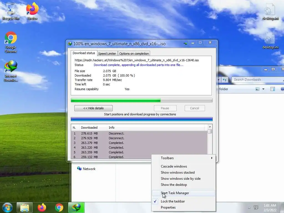Select connection row 2 with 279.929 MB

pyautogui.click(x=139, y=138)
